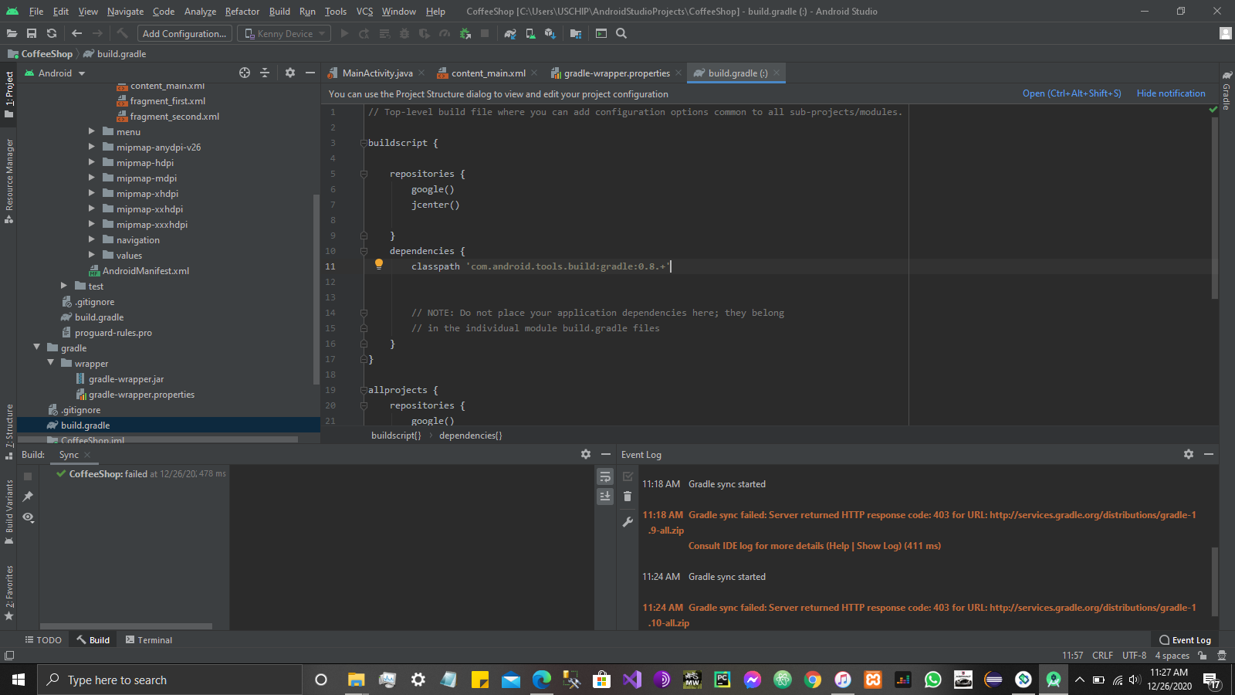Click the Add Configuration button
Screen dimensions: 1235x695
coord(184,33)
